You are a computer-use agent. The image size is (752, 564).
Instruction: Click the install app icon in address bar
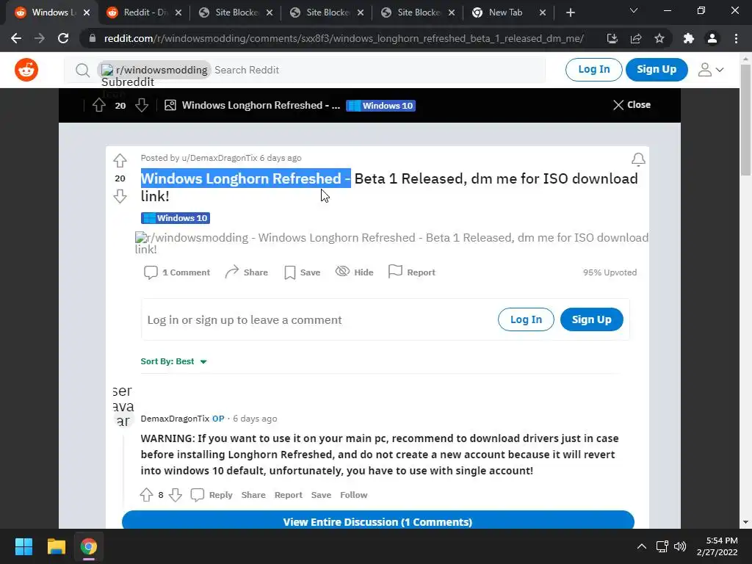(612, 38)
